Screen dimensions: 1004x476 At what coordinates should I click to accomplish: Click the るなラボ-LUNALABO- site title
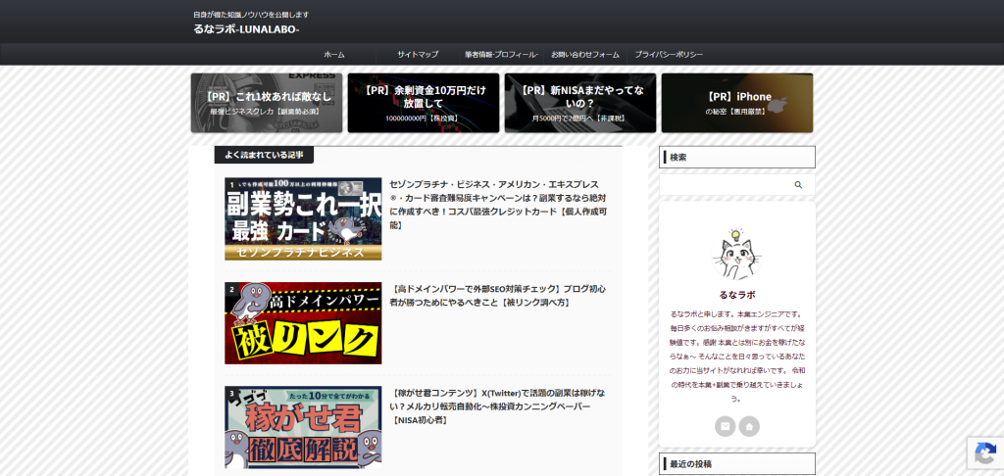[246, 29]
